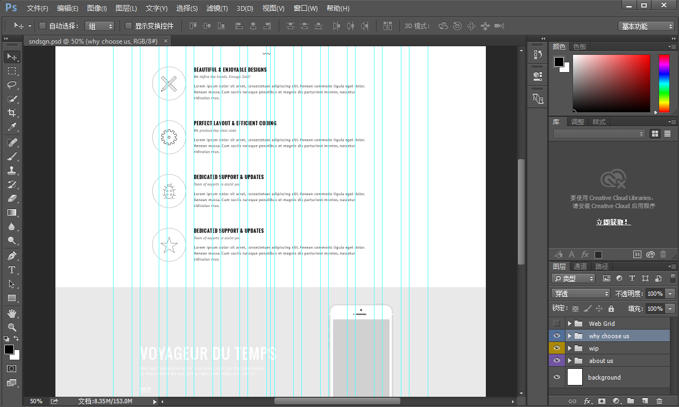The image size is (679, 407).
Task: Select the Zoom tool
Action: pos(12,327)
